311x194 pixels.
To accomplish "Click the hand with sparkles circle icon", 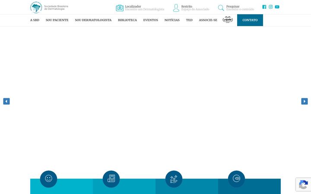I will click(x=174, y=179).
